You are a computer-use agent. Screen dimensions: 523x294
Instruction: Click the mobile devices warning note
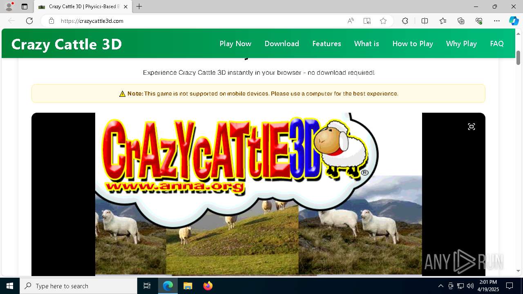tap(258, 94)
